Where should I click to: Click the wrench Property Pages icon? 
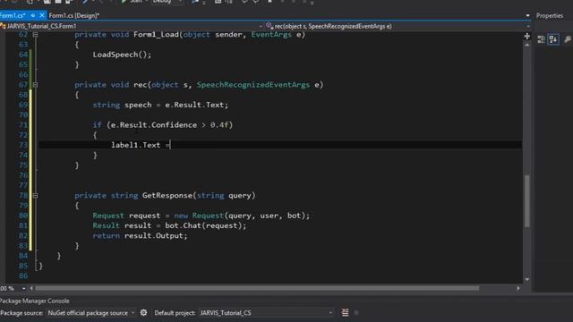tap(568, 39)
